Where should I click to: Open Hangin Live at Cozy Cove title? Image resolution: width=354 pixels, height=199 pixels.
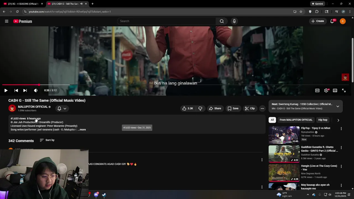[x=319, y=167]
